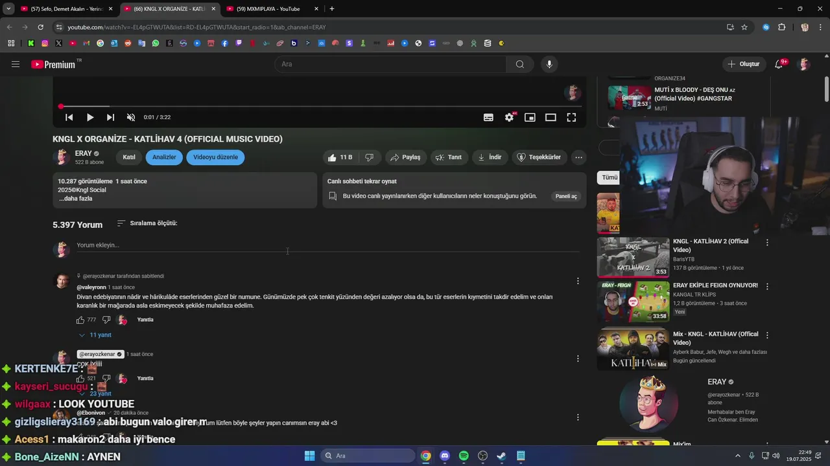Reply to the @erayozkenar comment
Screen dimensions: 830x466
(145, 379)
